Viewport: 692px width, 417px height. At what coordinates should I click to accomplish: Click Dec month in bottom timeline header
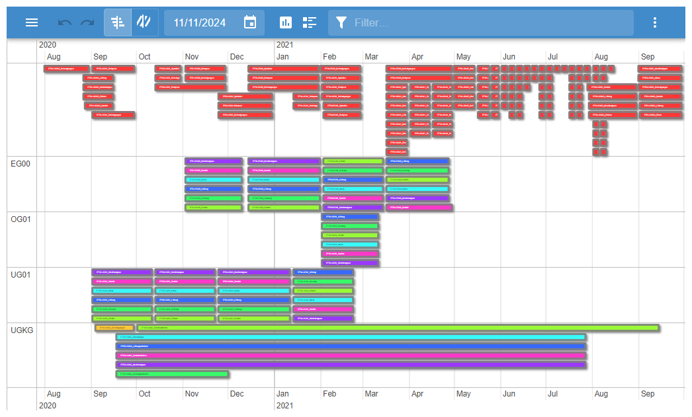pos(237,394)
